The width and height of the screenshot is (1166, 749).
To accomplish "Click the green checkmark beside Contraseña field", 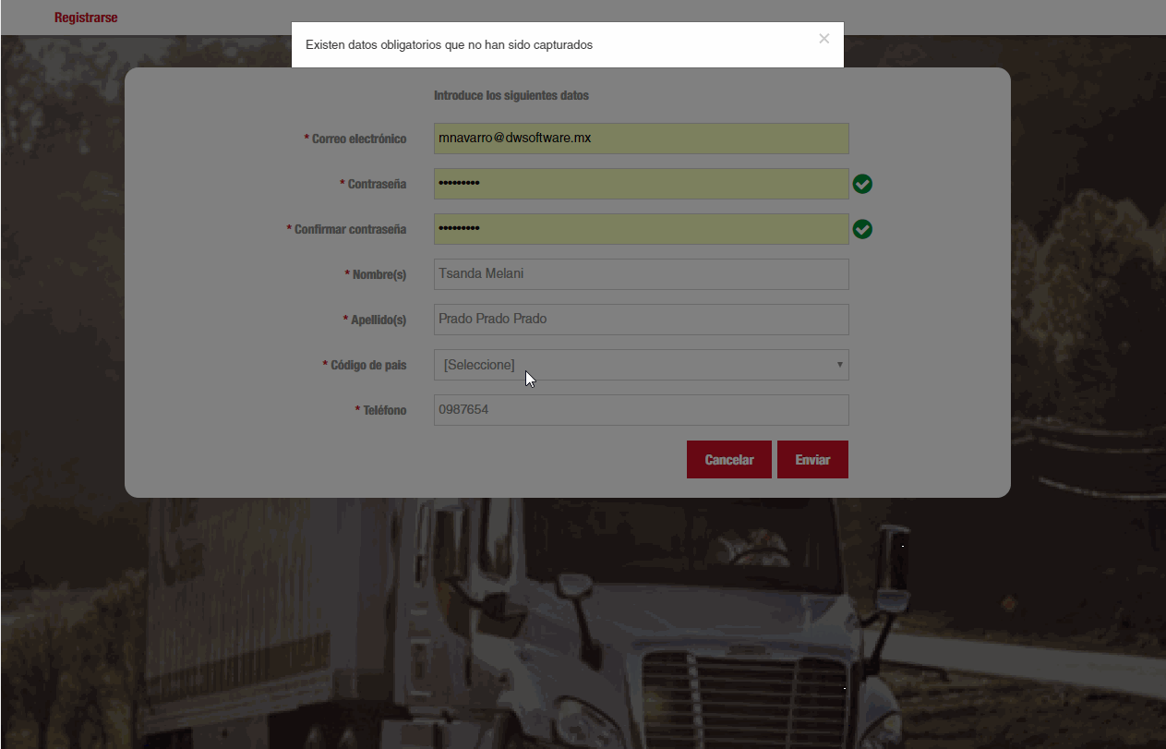I will tap(862, 184).
